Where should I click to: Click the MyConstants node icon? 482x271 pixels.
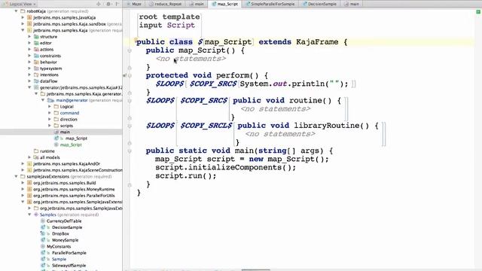(x=43, y=246)
